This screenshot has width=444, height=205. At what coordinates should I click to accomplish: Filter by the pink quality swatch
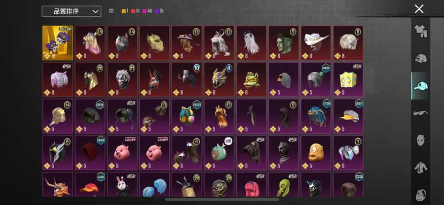coord(144,11)
